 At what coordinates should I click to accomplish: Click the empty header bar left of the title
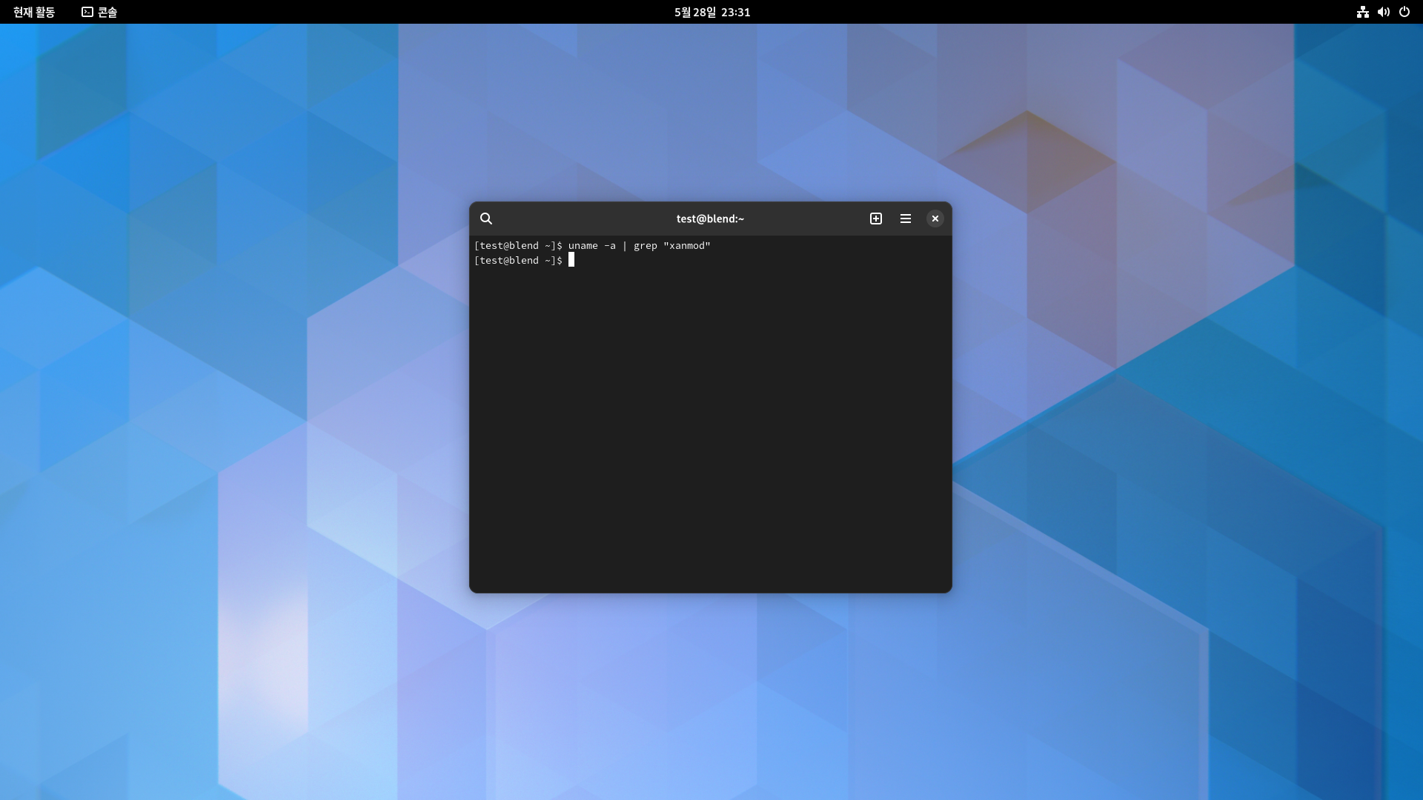click(578, 219)
